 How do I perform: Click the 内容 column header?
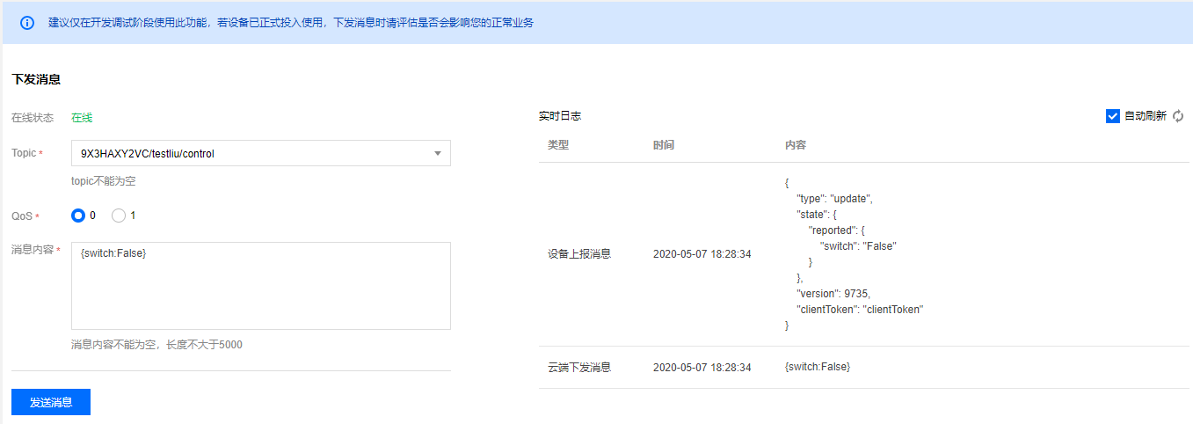[796, 145]
